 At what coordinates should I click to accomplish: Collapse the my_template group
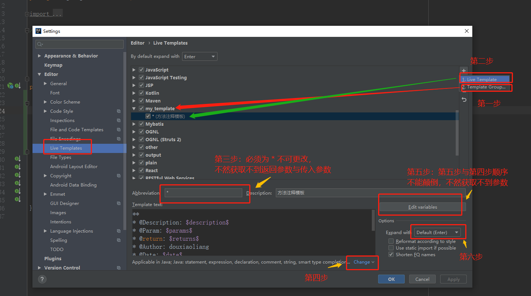pos(134,109)
